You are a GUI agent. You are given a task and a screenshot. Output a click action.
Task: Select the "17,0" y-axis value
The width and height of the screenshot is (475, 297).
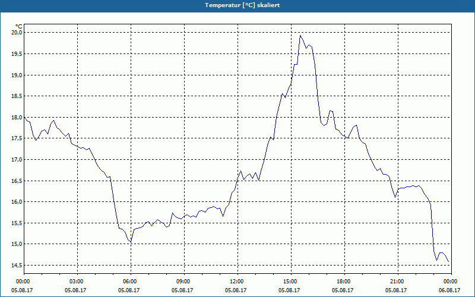17,159
